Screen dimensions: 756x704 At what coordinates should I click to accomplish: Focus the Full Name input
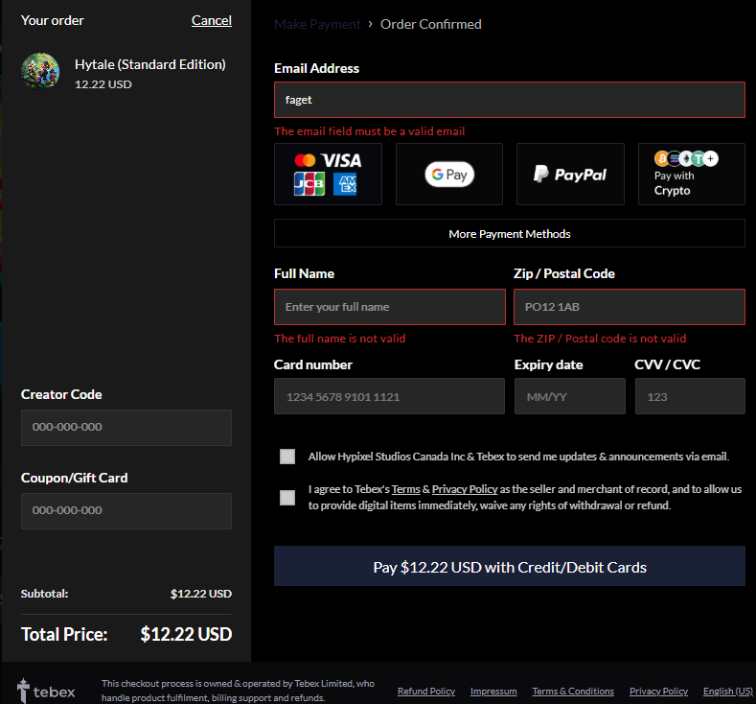tap(390, 307)
